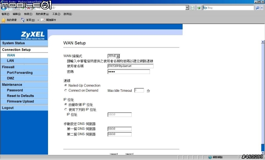
Task: Select Firewall section in sidebar
Action: click(x=24, y=67)
